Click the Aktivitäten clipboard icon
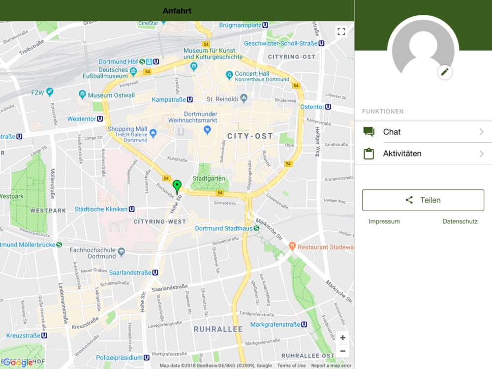 coord(369,154)
